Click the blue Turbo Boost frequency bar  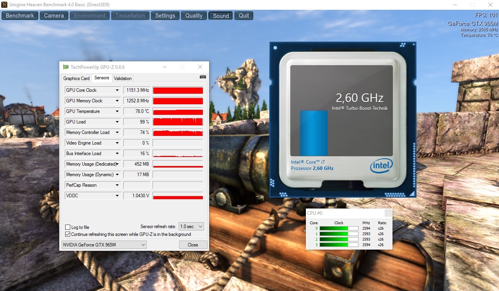314,133
